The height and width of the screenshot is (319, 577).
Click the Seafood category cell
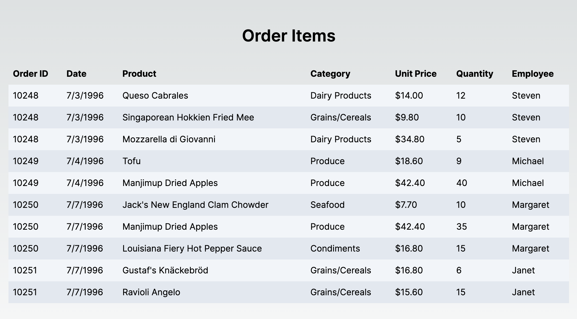(x=327, y=205)
